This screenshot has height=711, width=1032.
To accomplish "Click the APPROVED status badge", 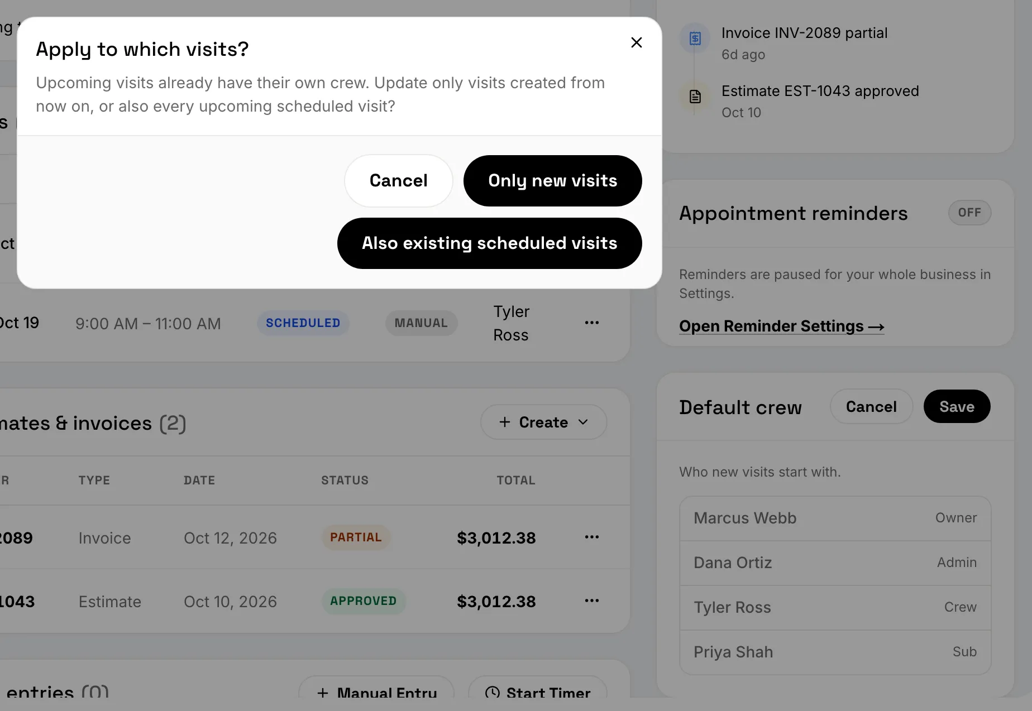I will (363, 601).
